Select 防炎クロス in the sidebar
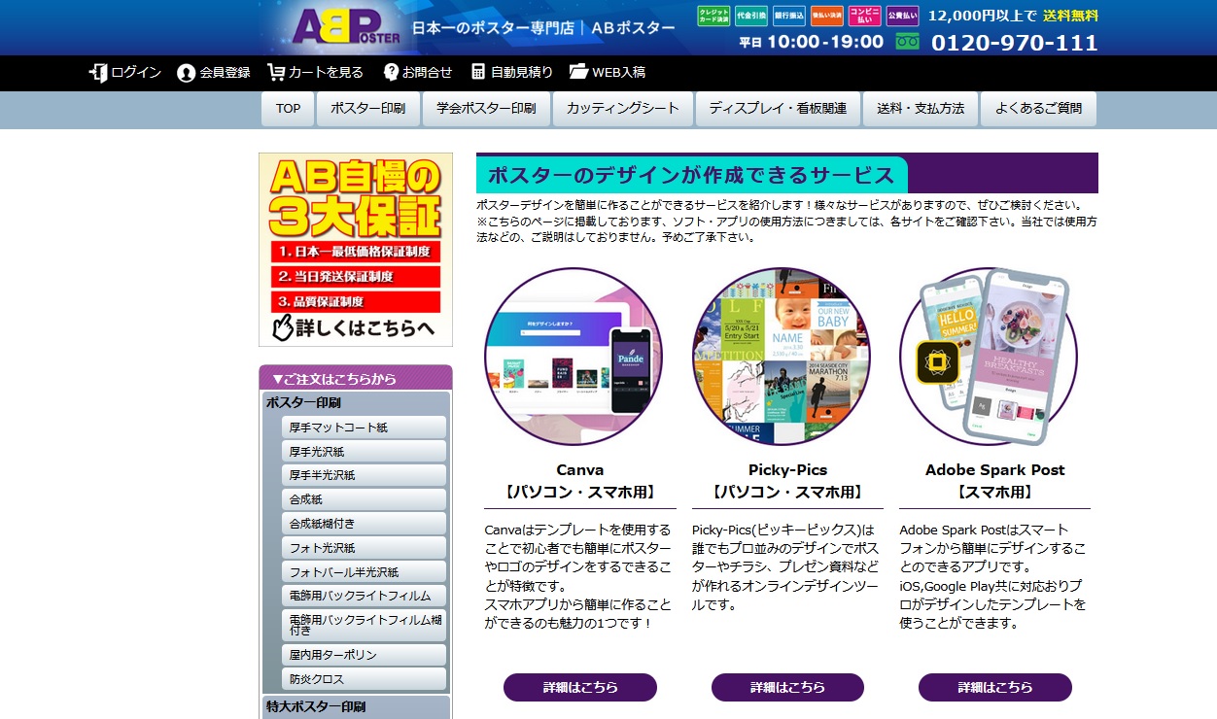Screen dimensions: 1217x719 [x=364, y=679]
